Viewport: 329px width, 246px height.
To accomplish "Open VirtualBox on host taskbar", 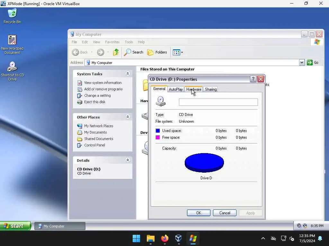I will 179,238.
